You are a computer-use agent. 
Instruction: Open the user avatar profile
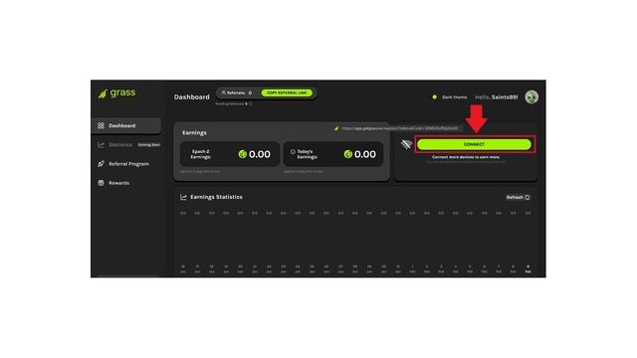(x=531, y=97)
